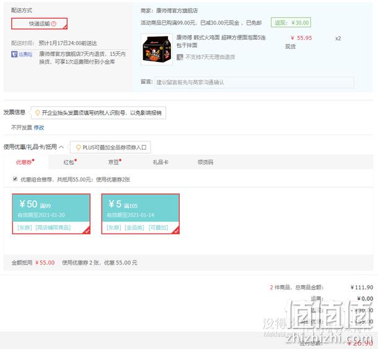Click the 不开发票 text
Viewport: 378px width, 349px height.
[x=22, y=127]
